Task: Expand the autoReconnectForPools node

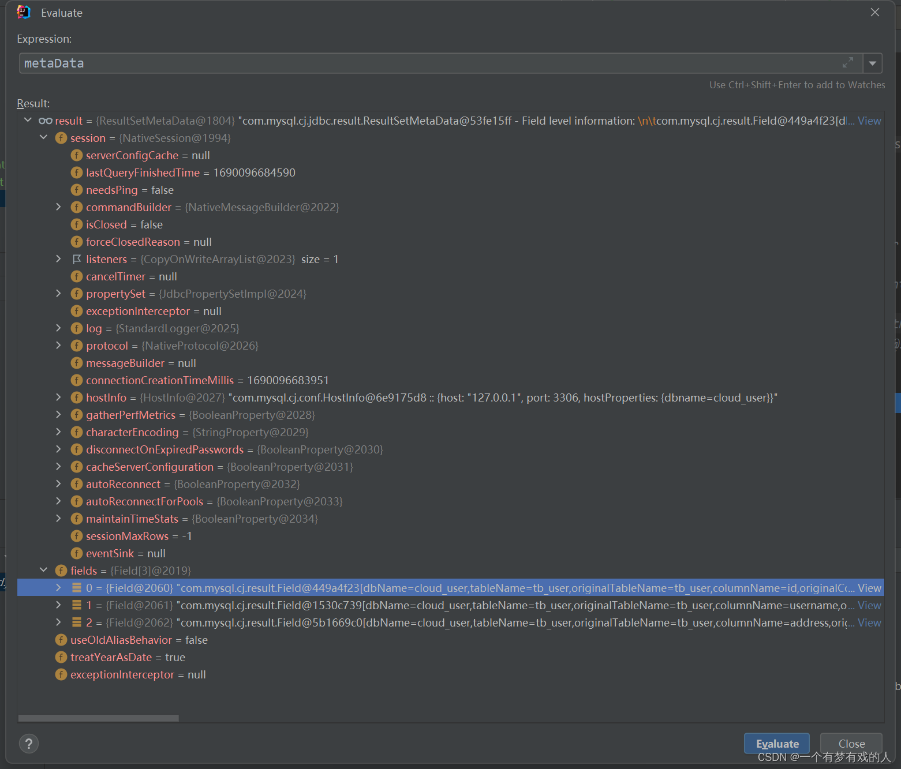Action: 58,501
